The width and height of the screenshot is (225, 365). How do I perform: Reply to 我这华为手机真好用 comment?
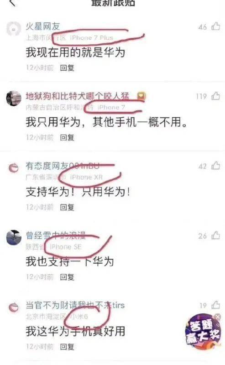pos(67,347)
